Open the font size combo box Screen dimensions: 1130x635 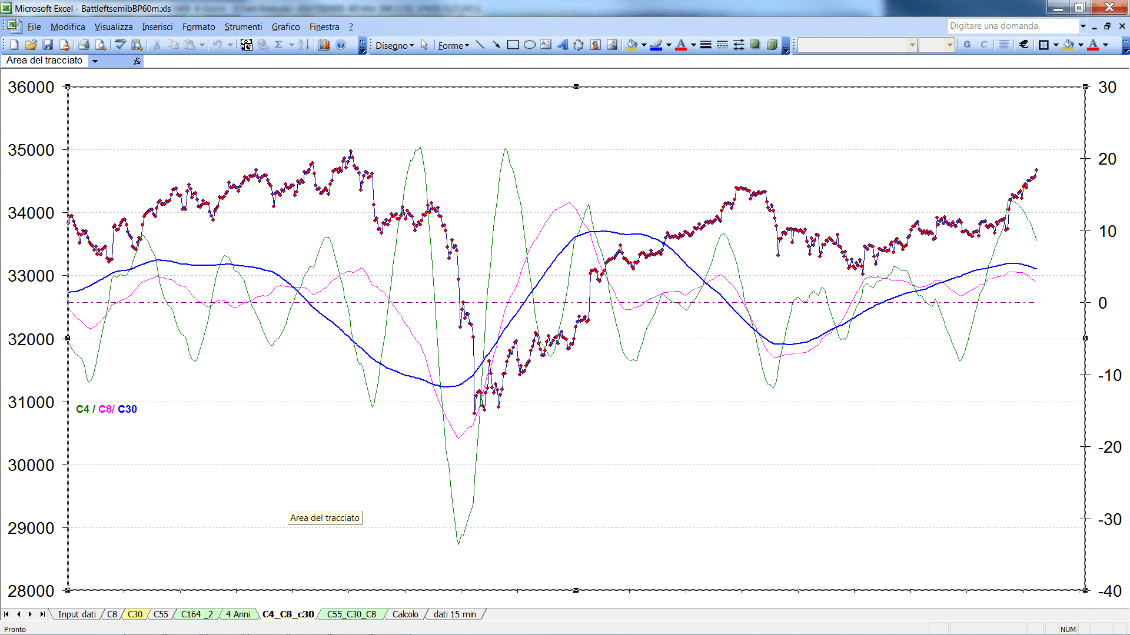pyautogui.click(x=936, y=45)
